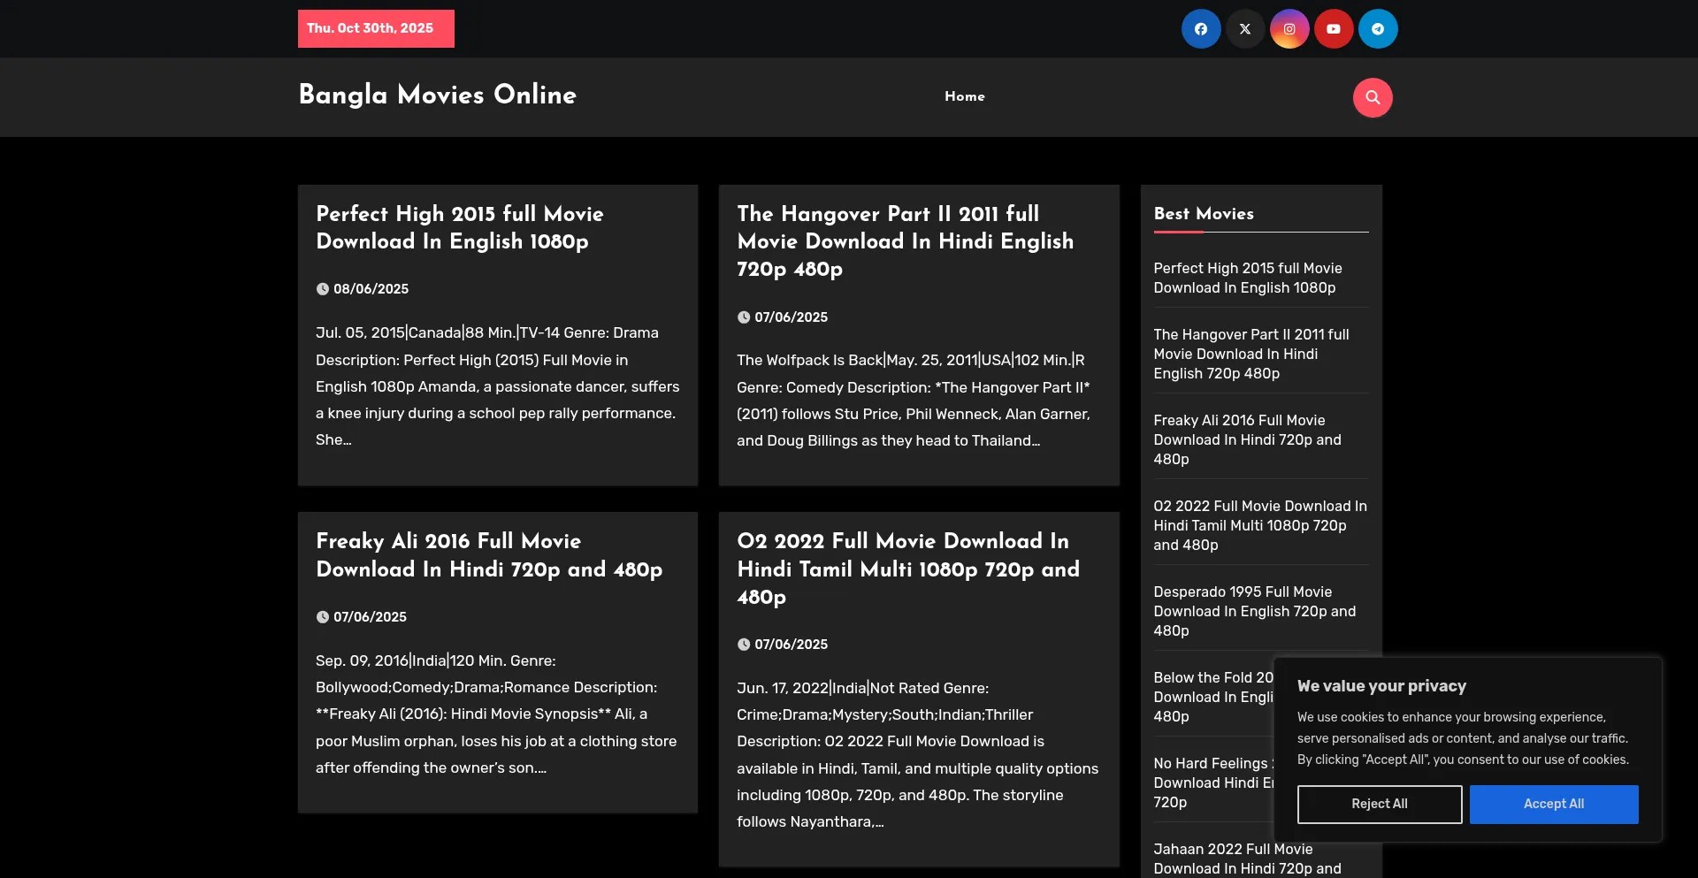Open The Hangover Part II post title
Image resolution: width=1698 pixels, height=878 pixels.
tap(905, 240)
